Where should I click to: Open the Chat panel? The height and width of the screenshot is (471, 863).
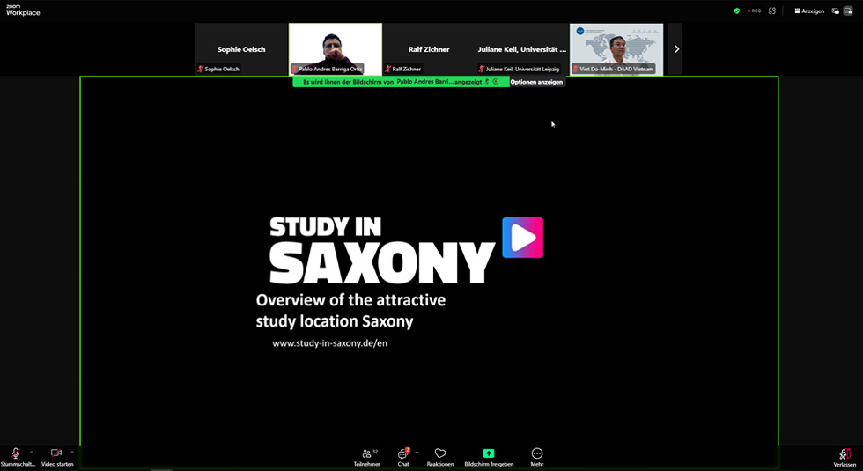[403, 454]
